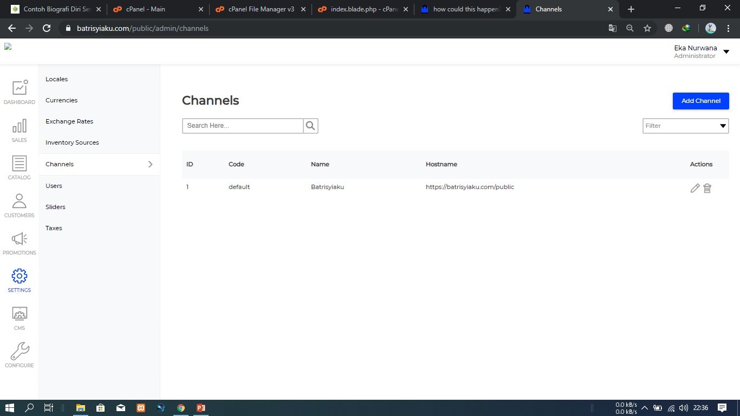Open XAMPP from the taskbar

click(141, 408)
